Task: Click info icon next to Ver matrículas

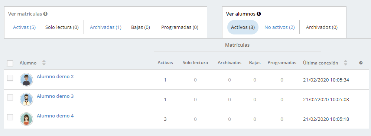Action: pyautogui.click(x=45, y=14)
